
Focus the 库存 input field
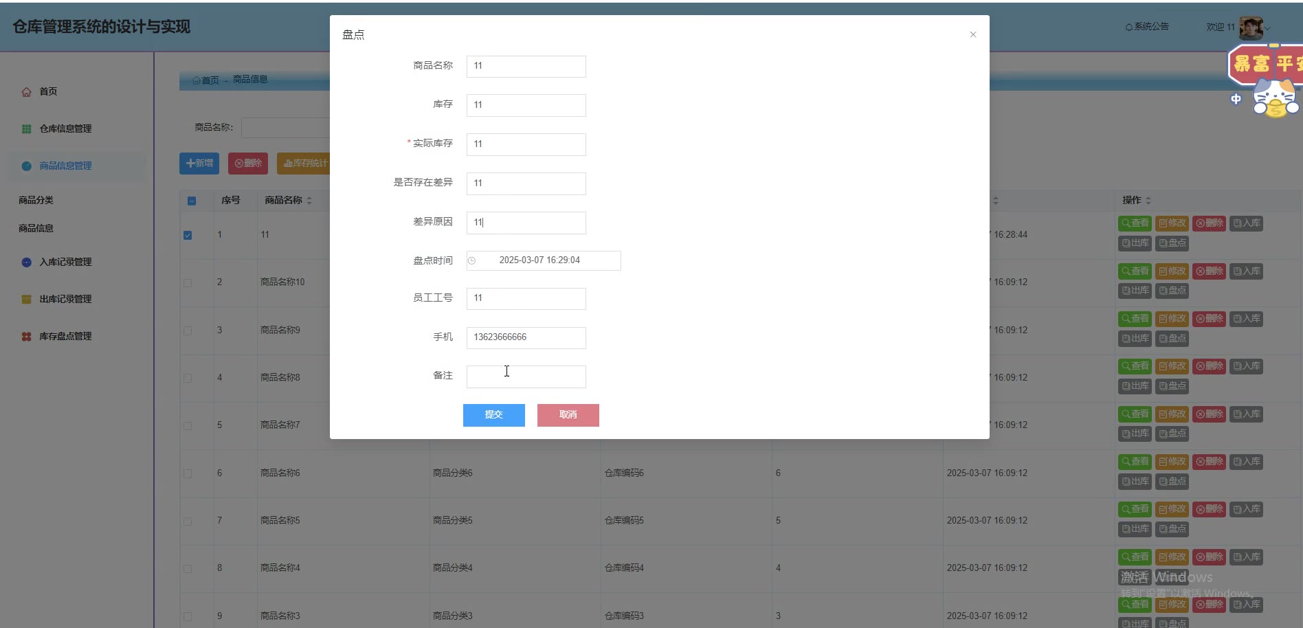[x=526, y=105]
